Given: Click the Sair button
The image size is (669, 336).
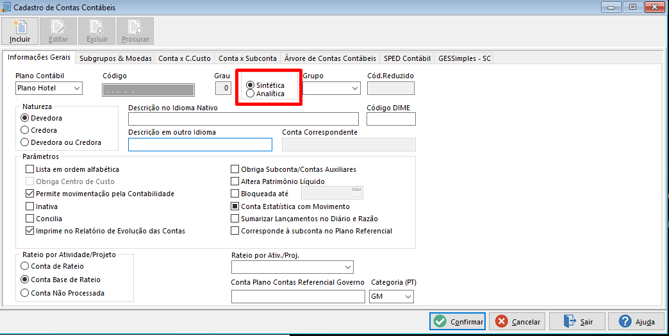Looking at the screenshot, I should 577,321.
